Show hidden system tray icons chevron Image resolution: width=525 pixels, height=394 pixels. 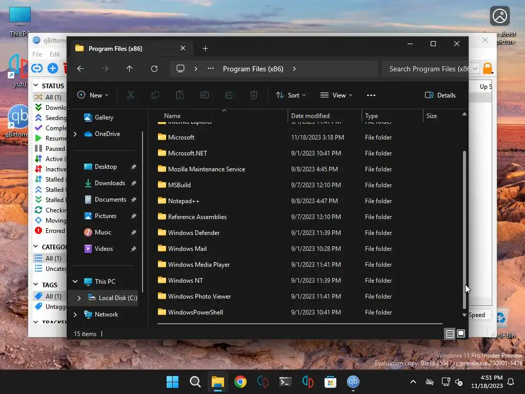pos(413,382)
